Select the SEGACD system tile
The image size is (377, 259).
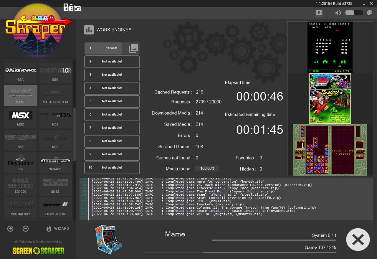55,162
